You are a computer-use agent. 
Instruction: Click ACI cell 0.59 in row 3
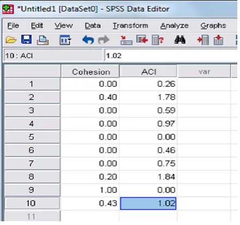tap(148, 110)
